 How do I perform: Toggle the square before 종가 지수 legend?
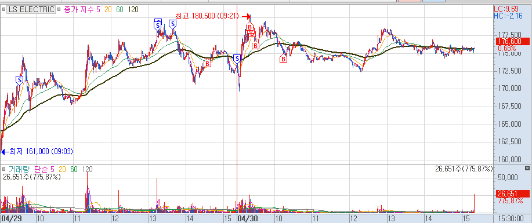[59, 10]
